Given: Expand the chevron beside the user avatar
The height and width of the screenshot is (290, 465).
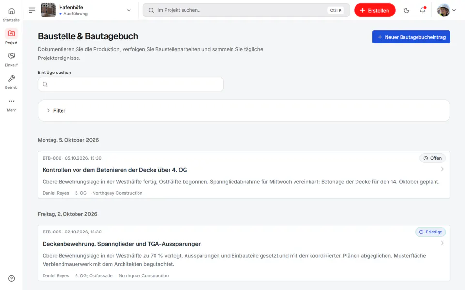Looking at the screenshot, I should point(454,10).
